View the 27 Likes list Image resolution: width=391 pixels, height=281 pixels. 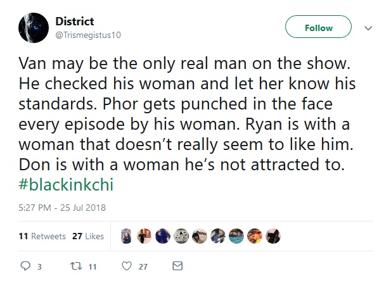point(88,236)
